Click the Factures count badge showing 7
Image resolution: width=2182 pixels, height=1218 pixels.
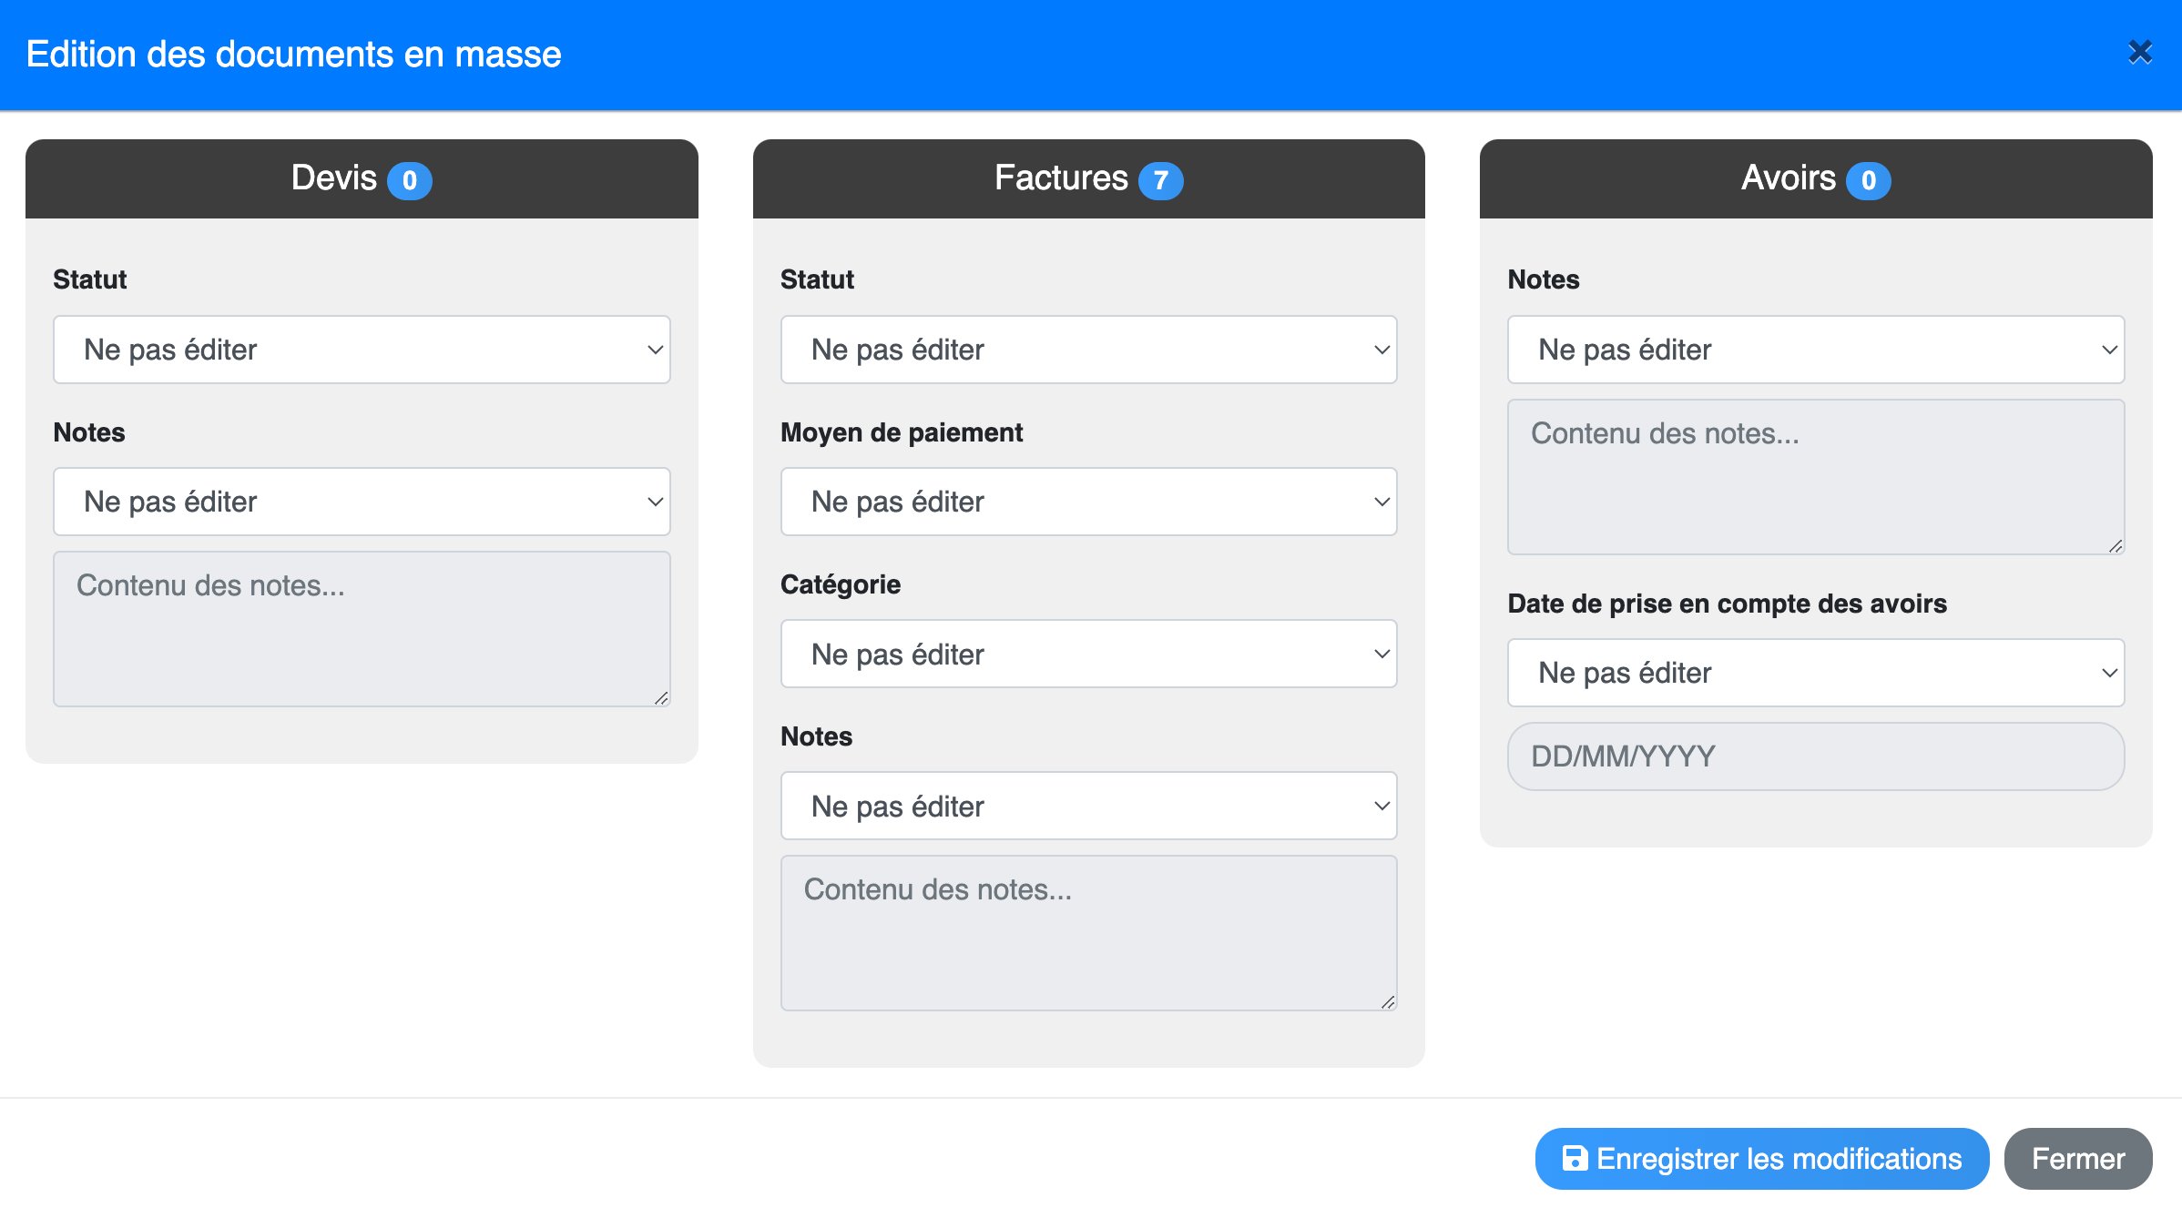(1160, 180)
